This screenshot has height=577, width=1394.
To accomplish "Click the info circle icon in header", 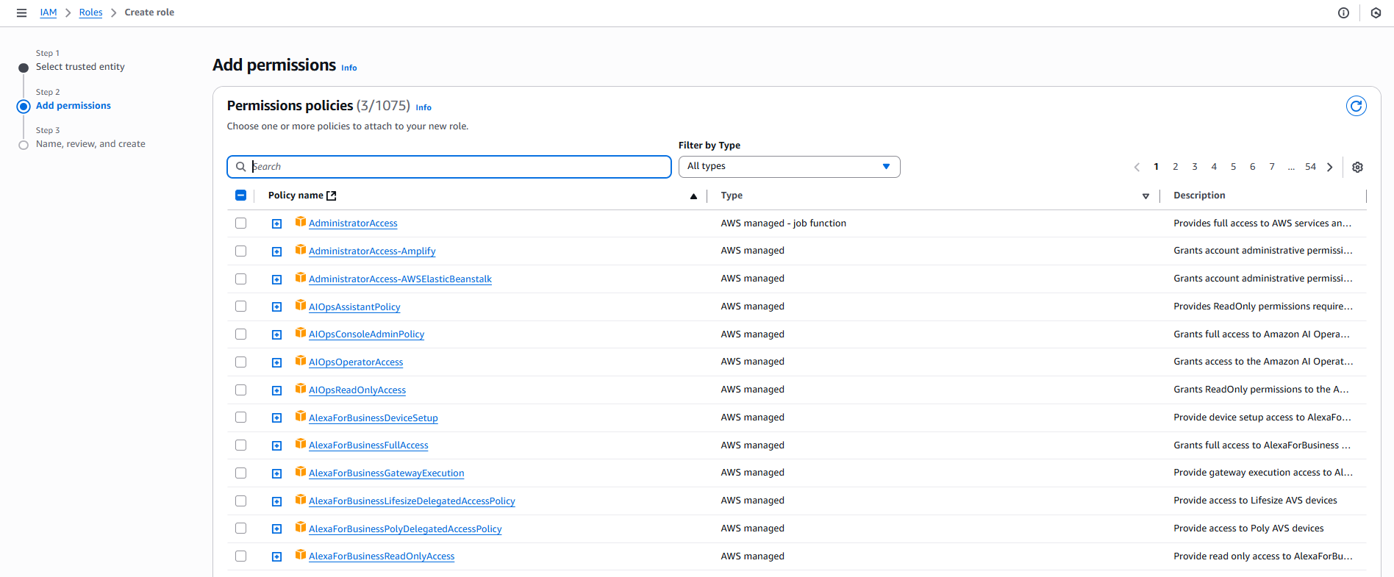I will pyautogui.click(x=1343, y=12).
